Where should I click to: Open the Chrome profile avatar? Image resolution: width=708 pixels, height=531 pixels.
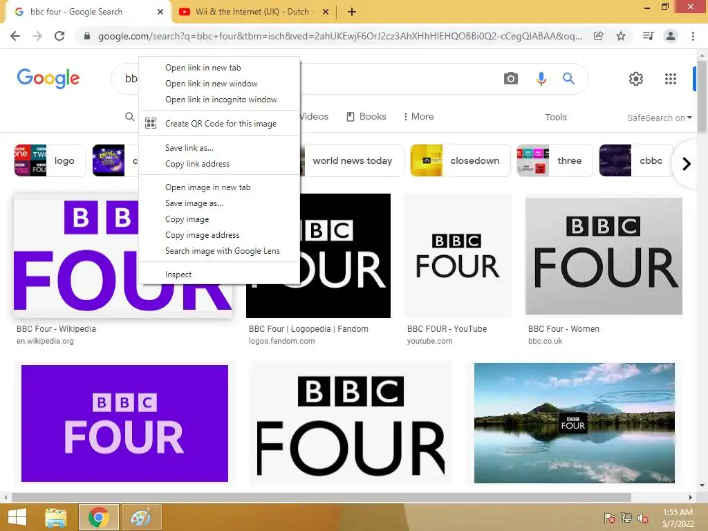tap(671, 36)
